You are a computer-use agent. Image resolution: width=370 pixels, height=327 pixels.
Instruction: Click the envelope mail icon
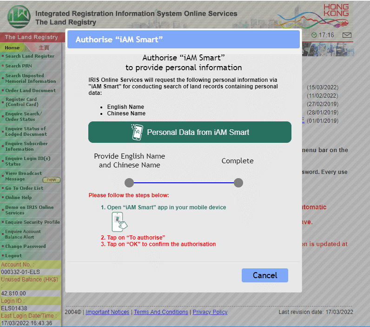[x=347, y=35]
